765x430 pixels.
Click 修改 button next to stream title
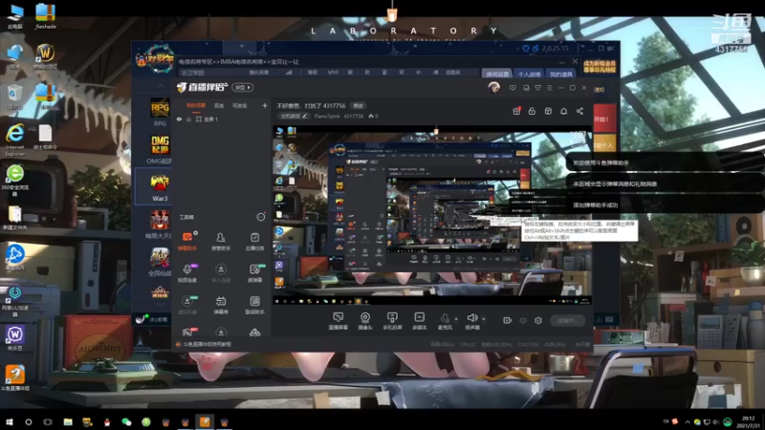(358, 106)
